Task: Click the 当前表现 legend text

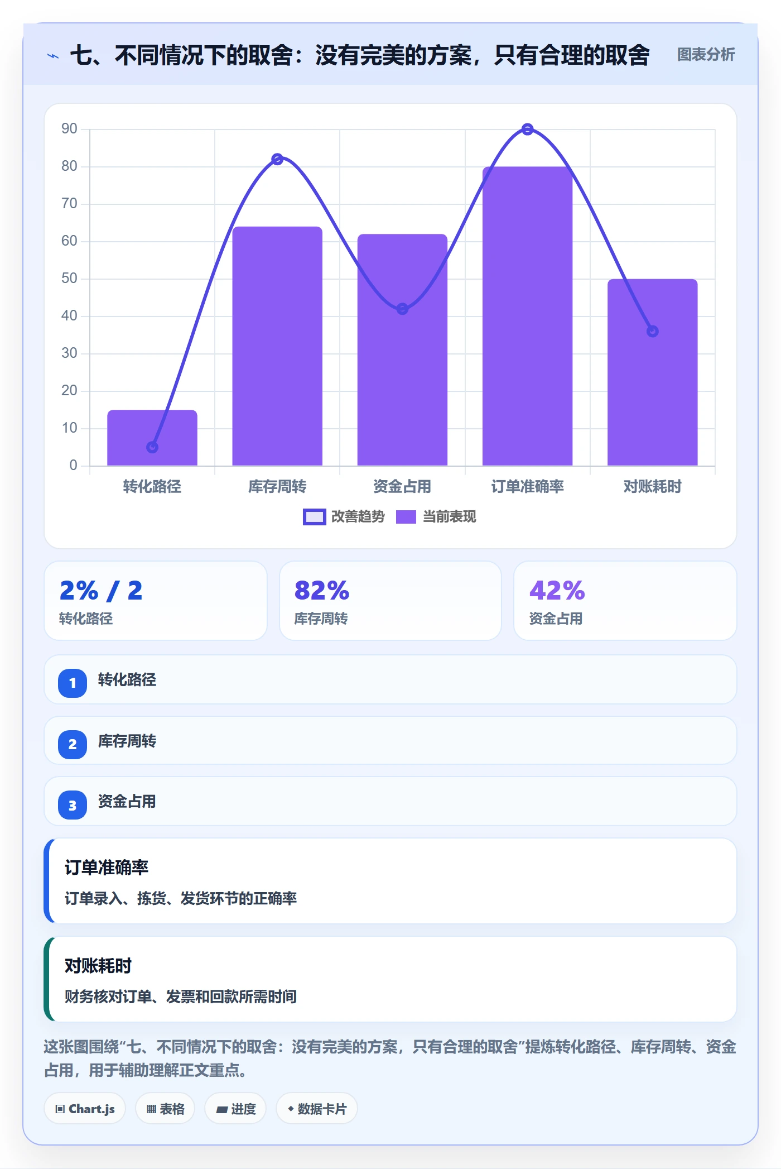Action: coord(450,517)
